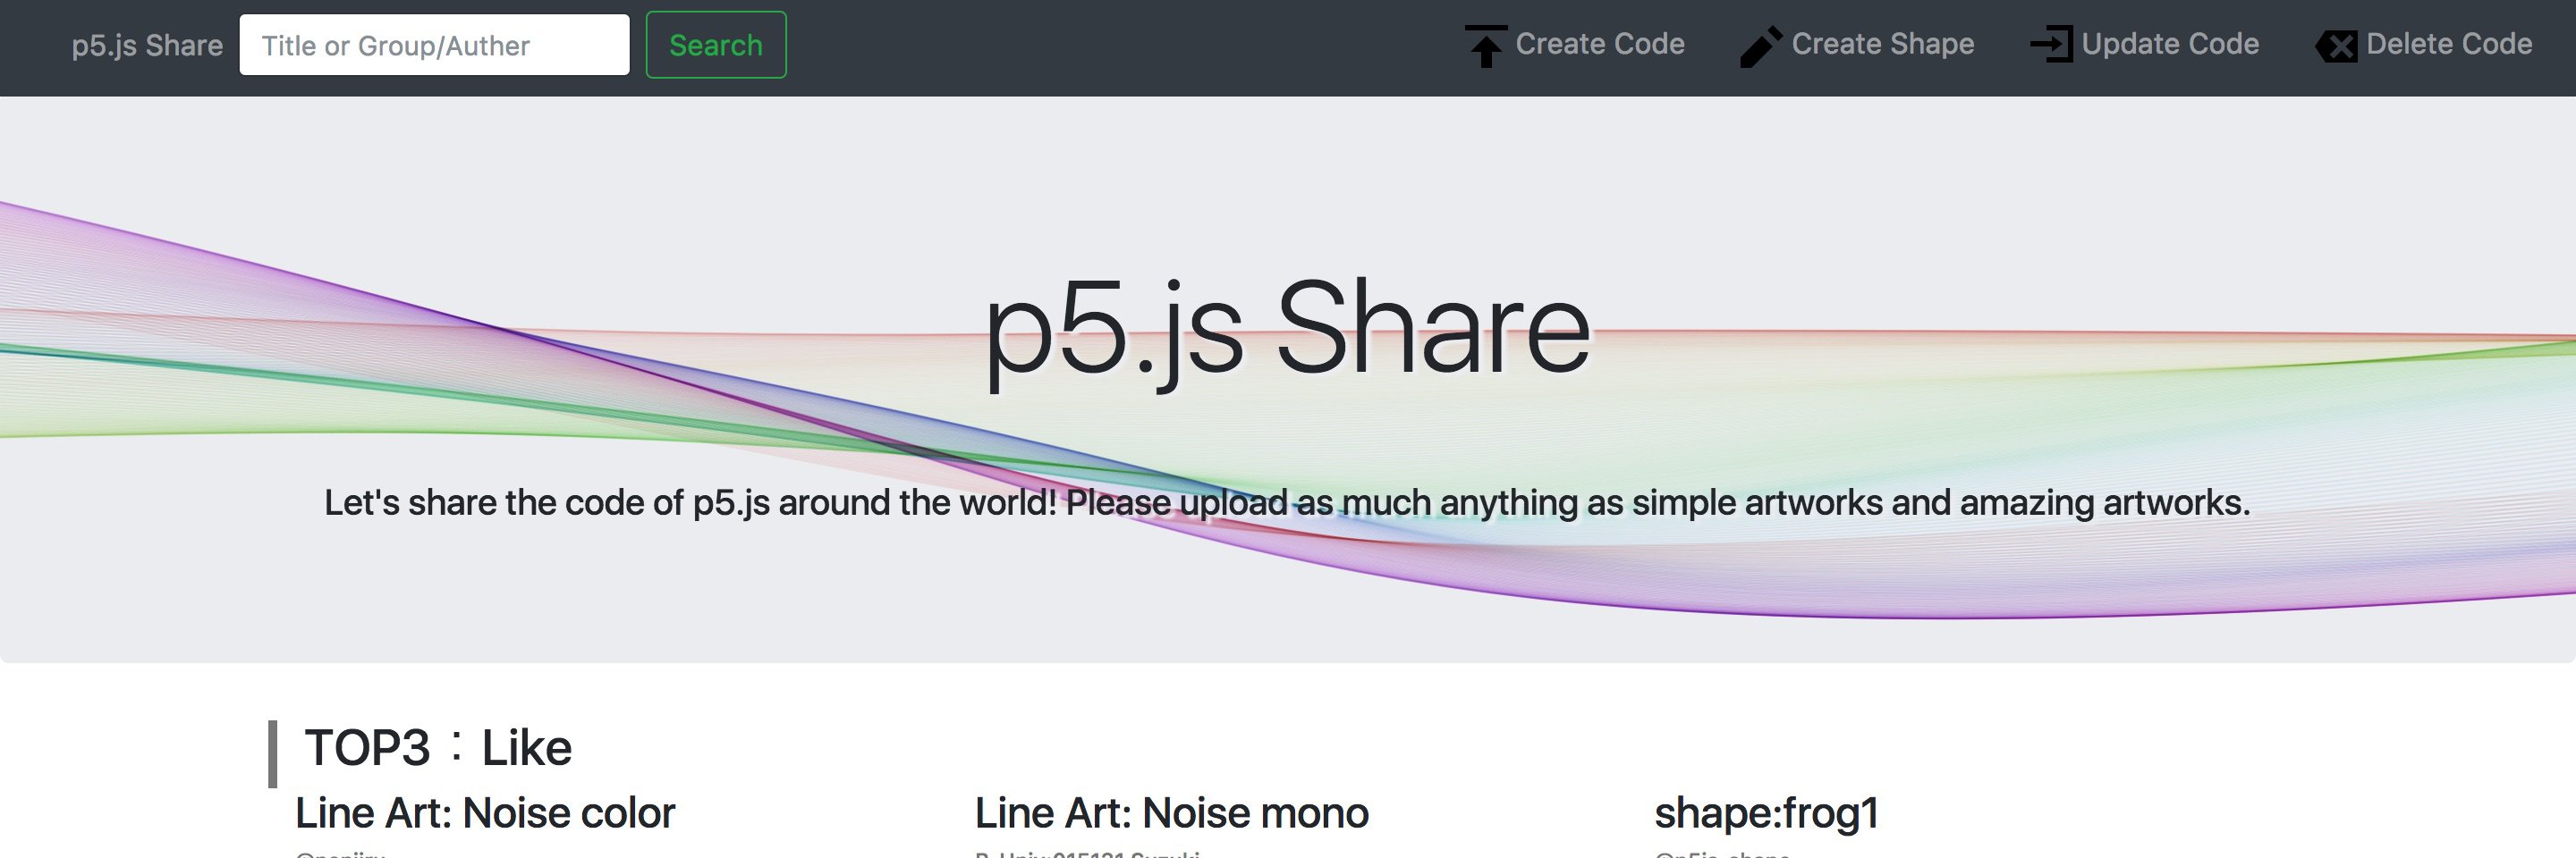Open the Create Shape menu item
Screen dimensions: 2576x858
click(1883, 44)
